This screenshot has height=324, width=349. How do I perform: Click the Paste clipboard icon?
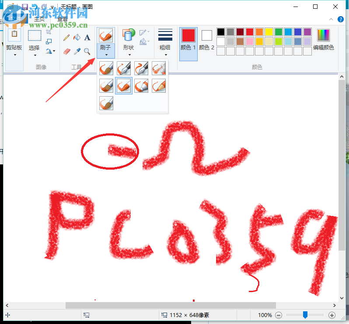(14, 35)
